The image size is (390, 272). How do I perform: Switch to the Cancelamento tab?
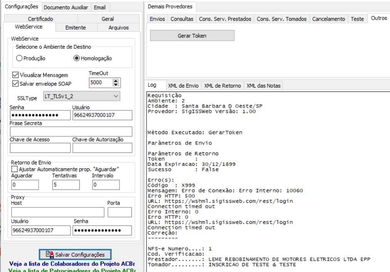(x=329, y=19)
